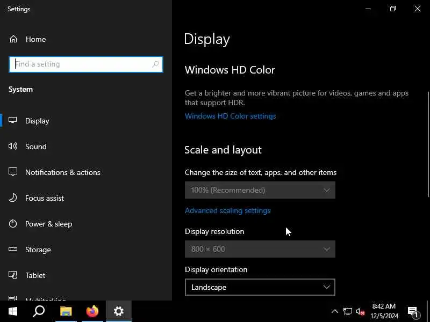Image resolution: width=430 pixels, height=322 pixels.
Task: Click the Notifications & actions speech bubble icon
Action: (x=12, y=172)
